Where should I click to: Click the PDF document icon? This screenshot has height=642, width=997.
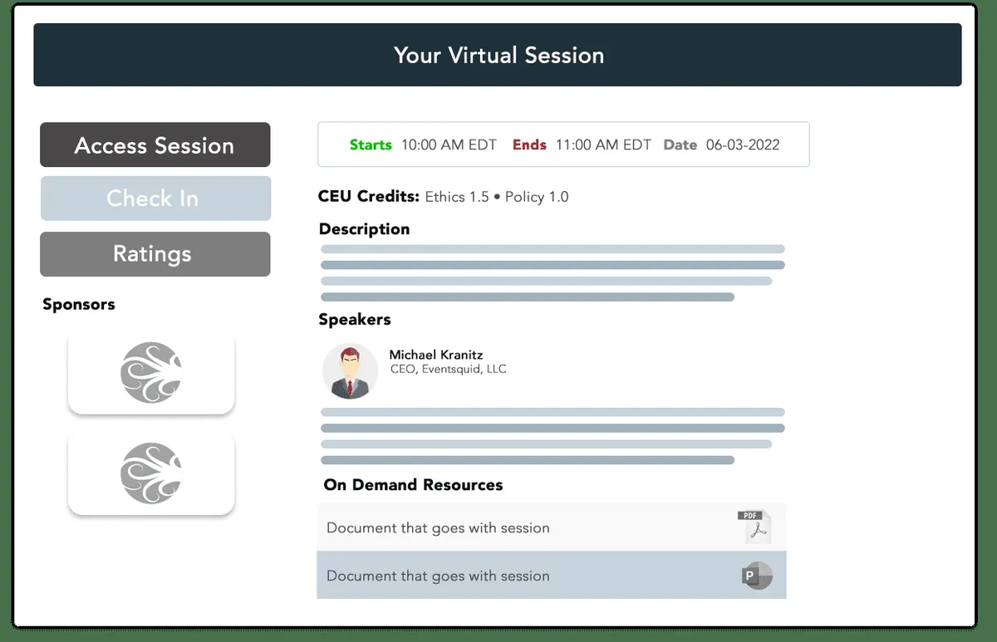pos(755,527)
